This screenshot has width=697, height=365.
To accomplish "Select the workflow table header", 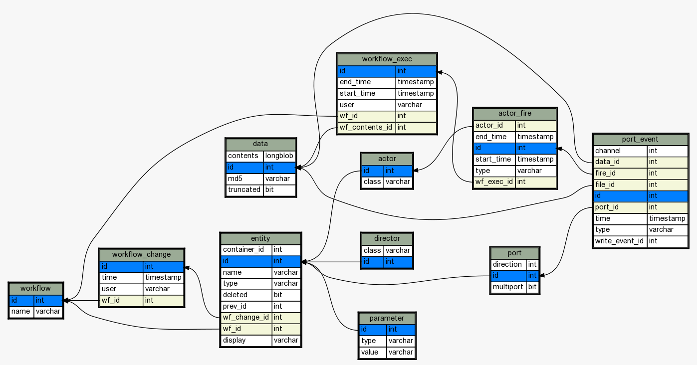I will 36,289.
